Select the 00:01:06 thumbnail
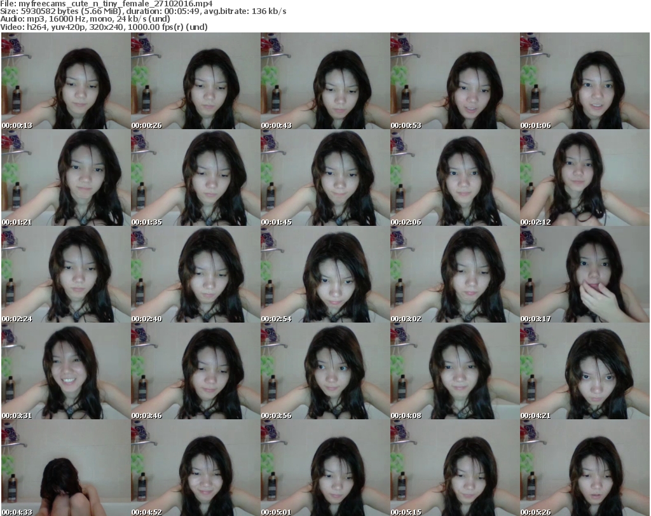The width and height of the screenshot is (651, 516). [585, 81]
